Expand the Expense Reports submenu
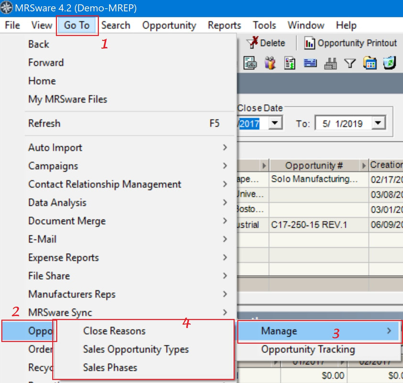Image resolution: width=403 pixels, height=383 pixels. click(x=118, y=258)
